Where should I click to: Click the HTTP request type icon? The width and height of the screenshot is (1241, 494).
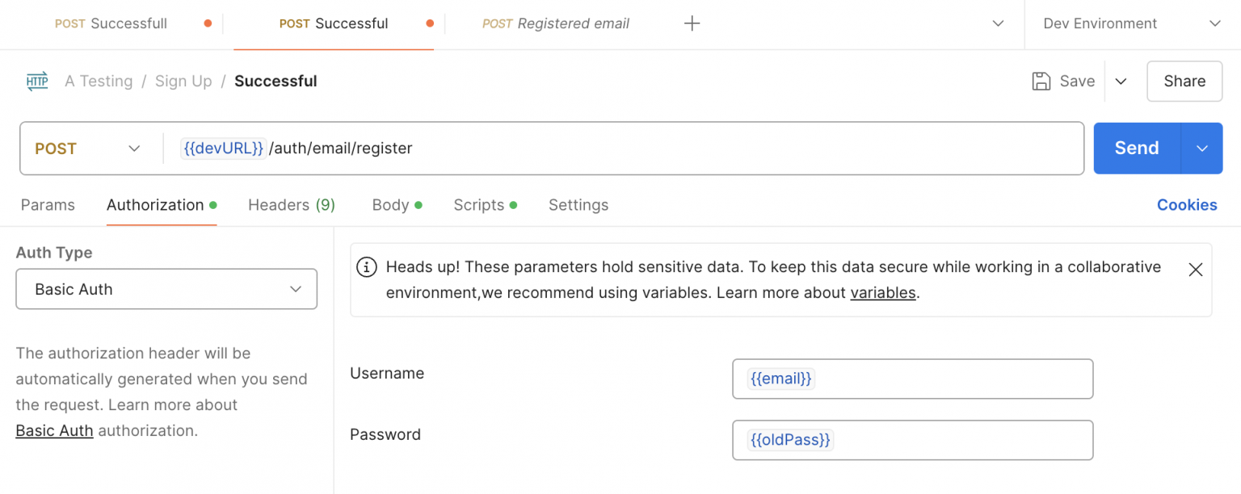pos(37,82)
